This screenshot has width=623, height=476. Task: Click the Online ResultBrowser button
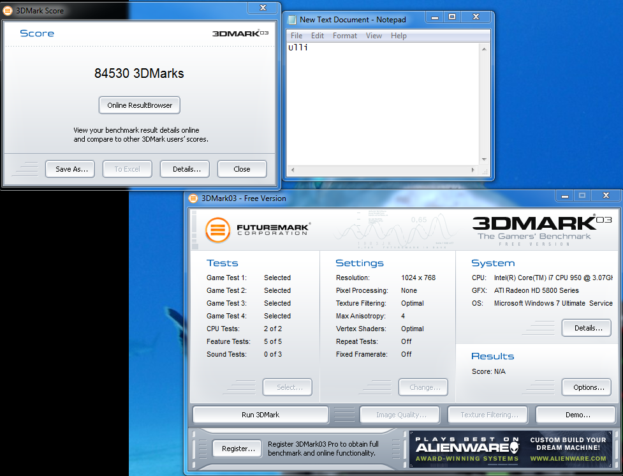(140, 105)
